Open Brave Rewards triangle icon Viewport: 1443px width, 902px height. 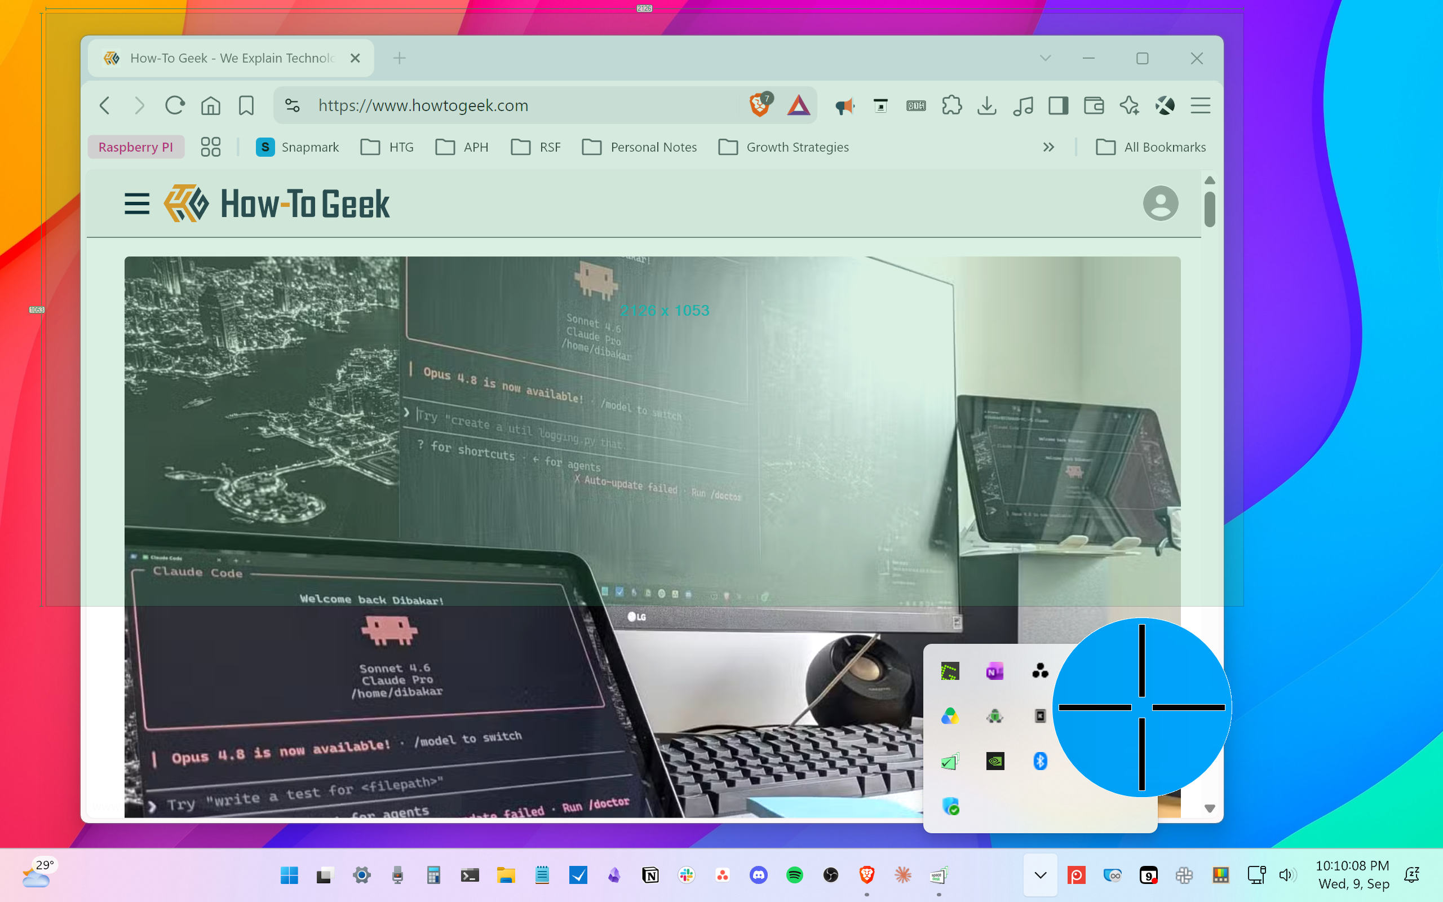tap(798, 105)
